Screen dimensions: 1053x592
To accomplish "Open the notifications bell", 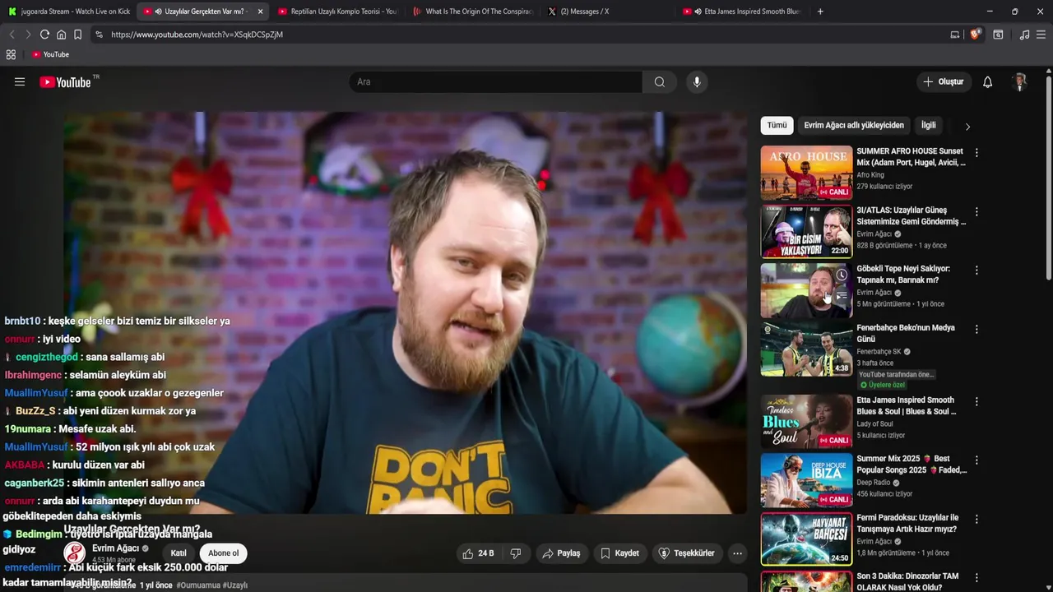I will click(988, 82).
